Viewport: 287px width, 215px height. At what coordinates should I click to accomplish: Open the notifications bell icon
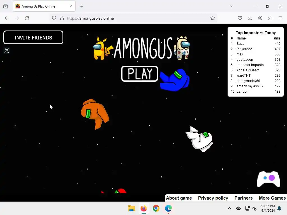279,208
